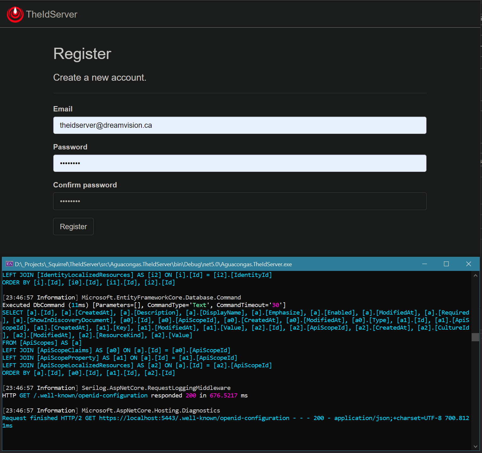Click the TheIdServer red logo icon

coord(15,14)
